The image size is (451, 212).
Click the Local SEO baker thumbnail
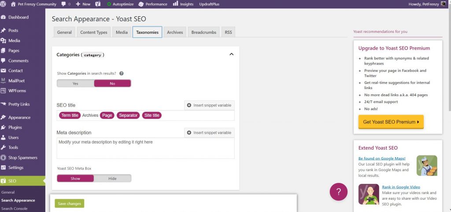(x=427, y=165)
